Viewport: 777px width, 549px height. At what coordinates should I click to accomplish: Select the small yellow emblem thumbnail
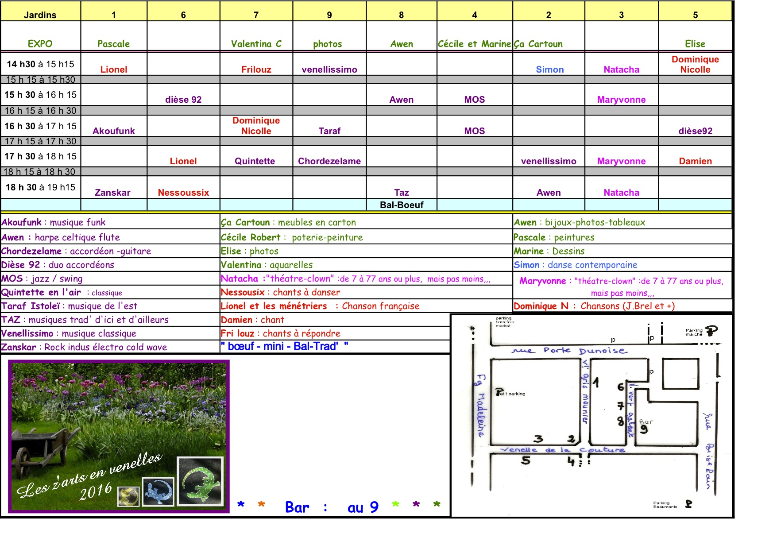(128, 496)
